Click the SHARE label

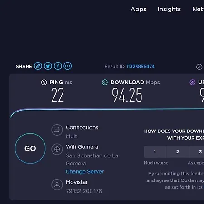pyautogui.click(x=24, y=66)
